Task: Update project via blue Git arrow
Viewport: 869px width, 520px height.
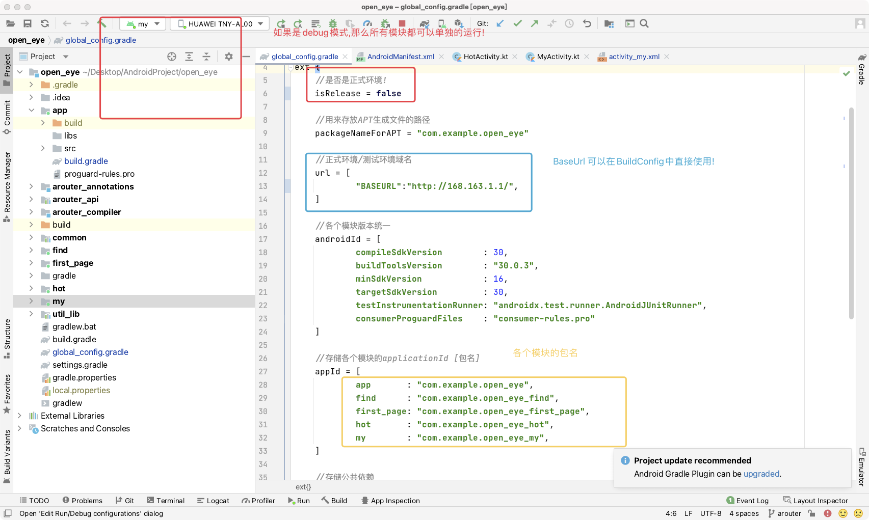Action: pos(500,23)
